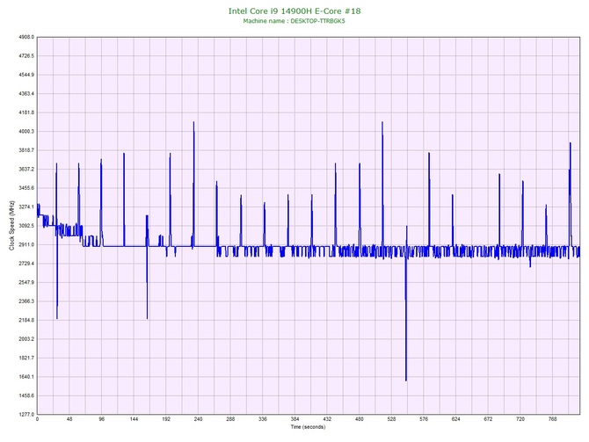
Task: Select the 3818.7 y-axis value
Action: click(x=26, y=150)
